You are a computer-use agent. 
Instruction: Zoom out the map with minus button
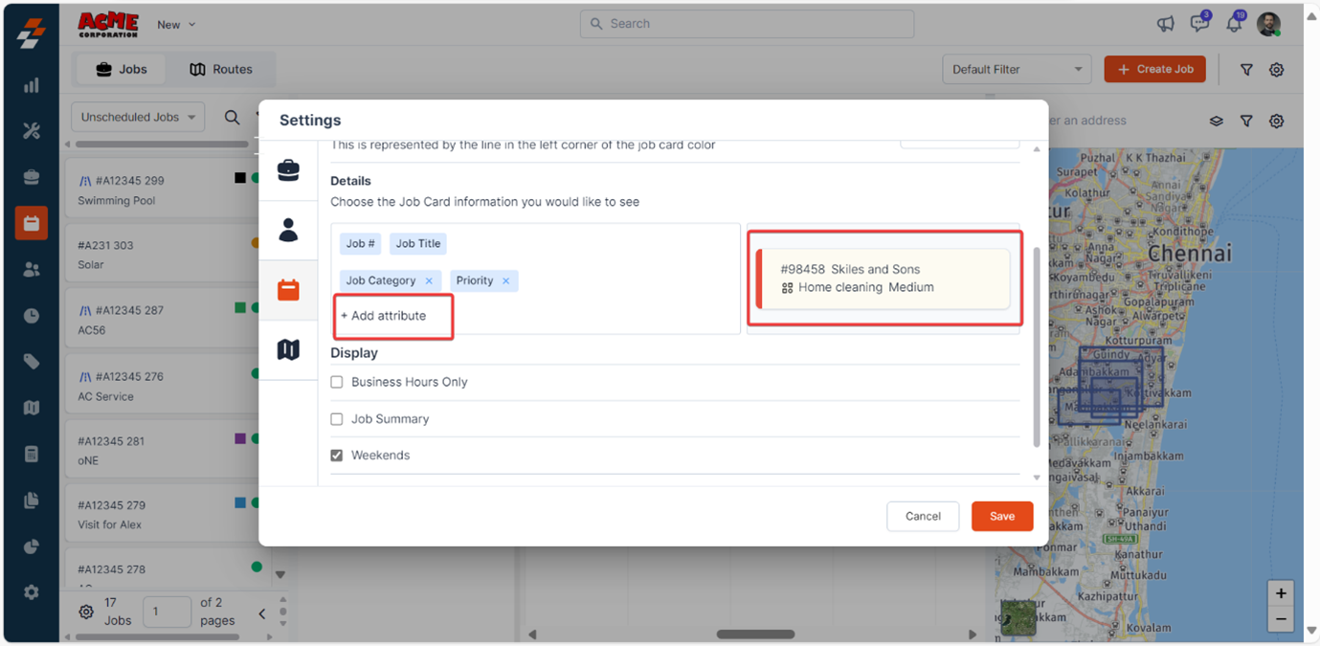pyautogui.click(x=1281, y=619)
